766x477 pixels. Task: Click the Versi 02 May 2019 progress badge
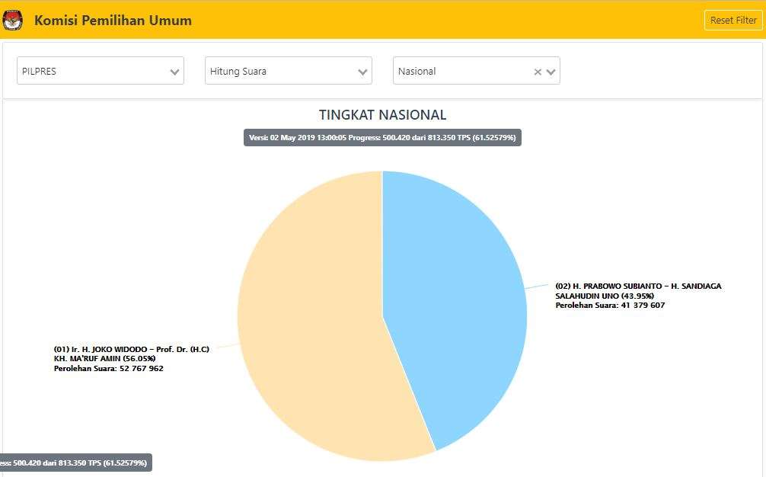382,138
